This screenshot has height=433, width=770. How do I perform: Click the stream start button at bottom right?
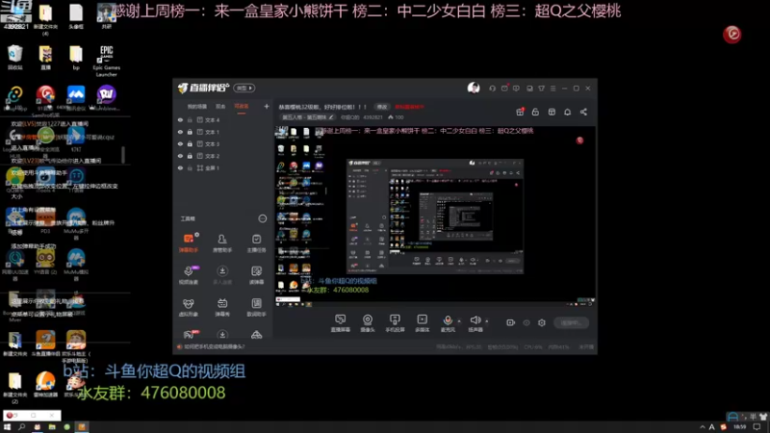(x=572, y=322)
